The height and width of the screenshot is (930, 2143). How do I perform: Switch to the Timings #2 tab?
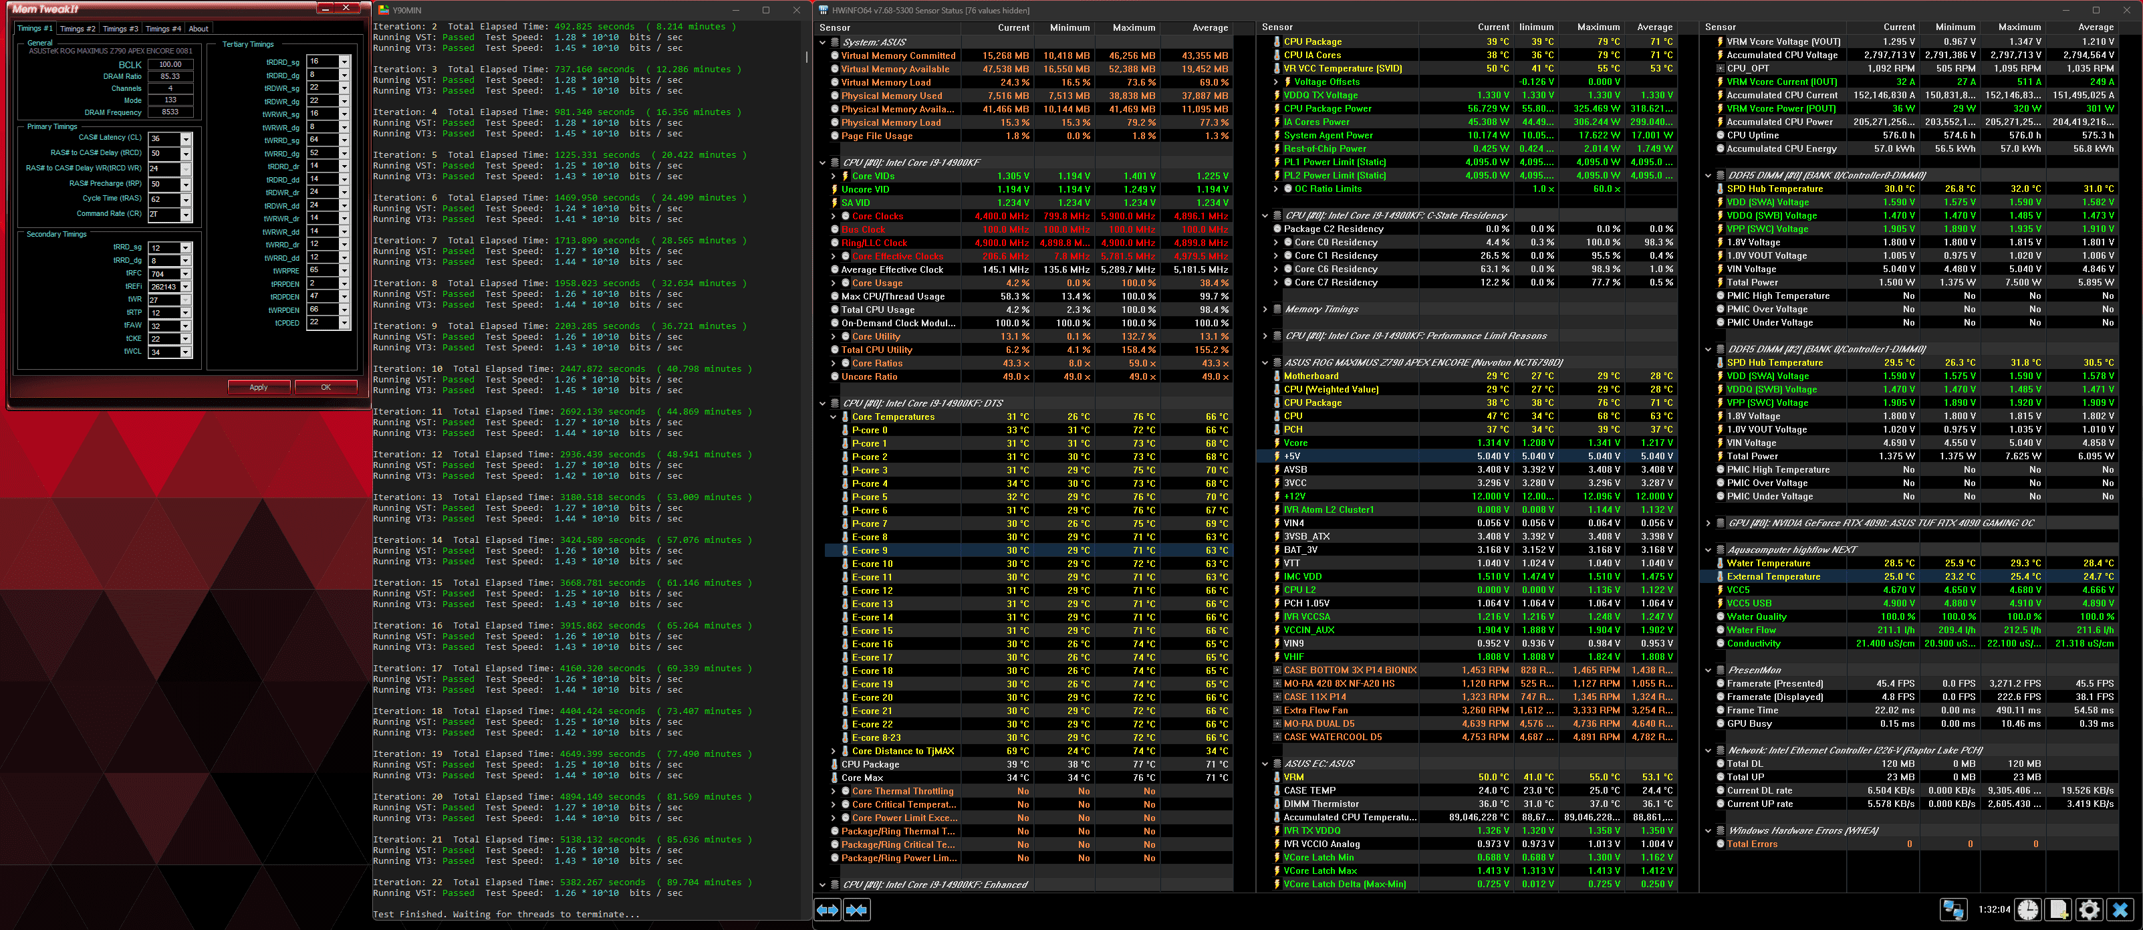tap(78, 28)
